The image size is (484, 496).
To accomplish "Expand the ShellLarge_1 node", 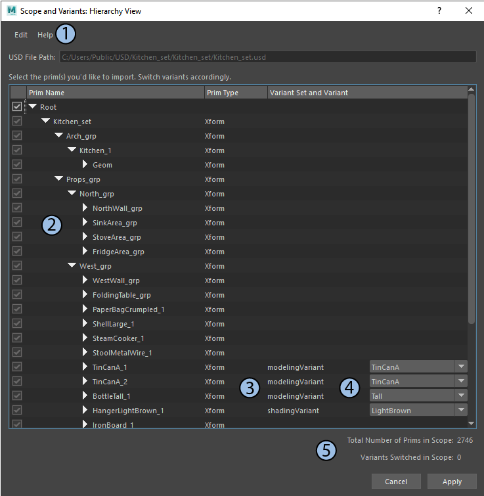I will tap(85, 323).
